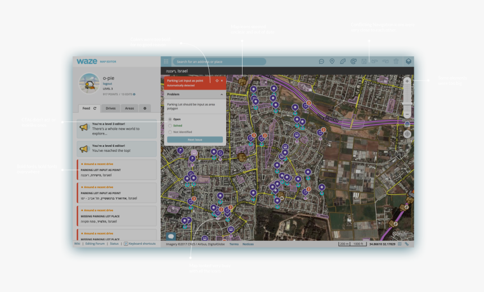
Task: Switch to the Areas tab
Action: click(129, 109)
